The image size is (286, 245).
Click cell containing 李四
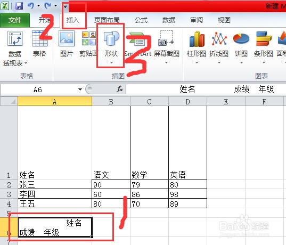pos(55,194)
